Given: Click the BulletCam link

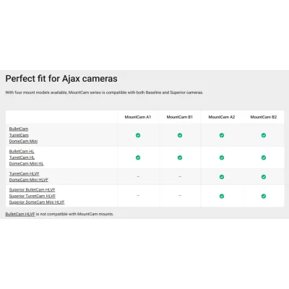Looking at the screenshot, I should pyautogui.click(x=19, y=129).
